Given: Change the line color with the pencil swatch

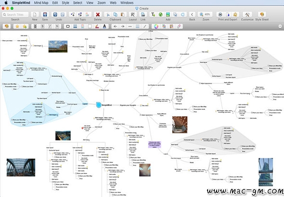Looking at the screenshot, I should pyautogui.click(x=97, y=26).
